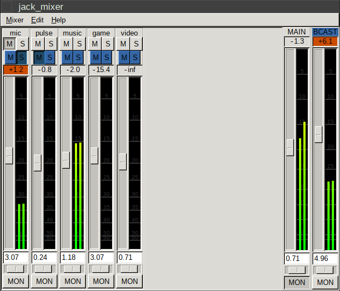Click pulse gain field showing 0.24
Image resolution: width=340 pixels, height=291 pixels.
(44, 258)
